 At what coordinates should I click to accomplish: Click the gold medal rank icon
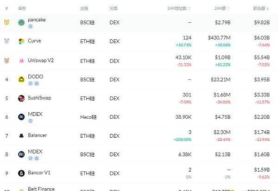pos(6,22)
